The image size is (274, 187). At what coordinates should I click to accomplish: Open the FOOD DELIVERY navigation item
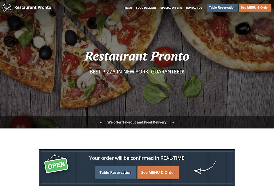(146, 8)
